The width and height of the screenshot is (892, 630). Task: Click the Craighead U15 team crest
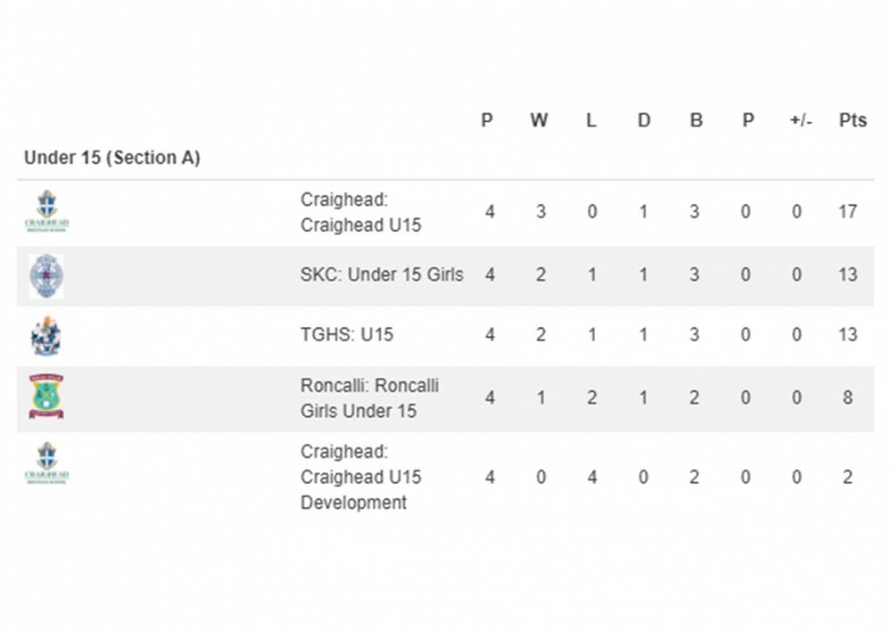(x=46, y=211)
